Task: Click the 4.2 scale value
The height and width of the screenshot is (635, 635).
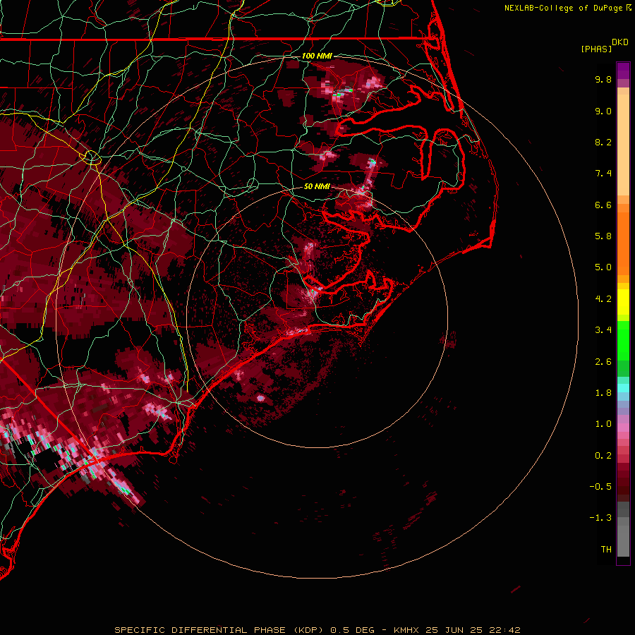Action: coord(603,299)
